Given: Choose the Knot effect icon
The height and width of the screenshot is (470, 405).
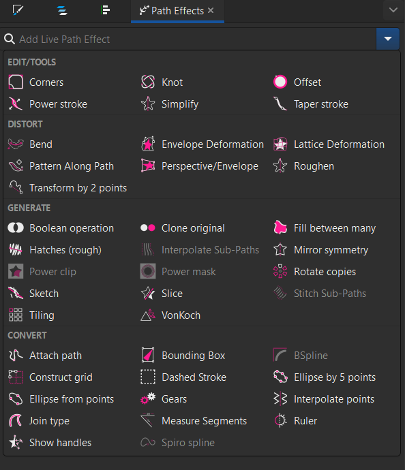Looking at the screenshot, I should pos(148,82).
